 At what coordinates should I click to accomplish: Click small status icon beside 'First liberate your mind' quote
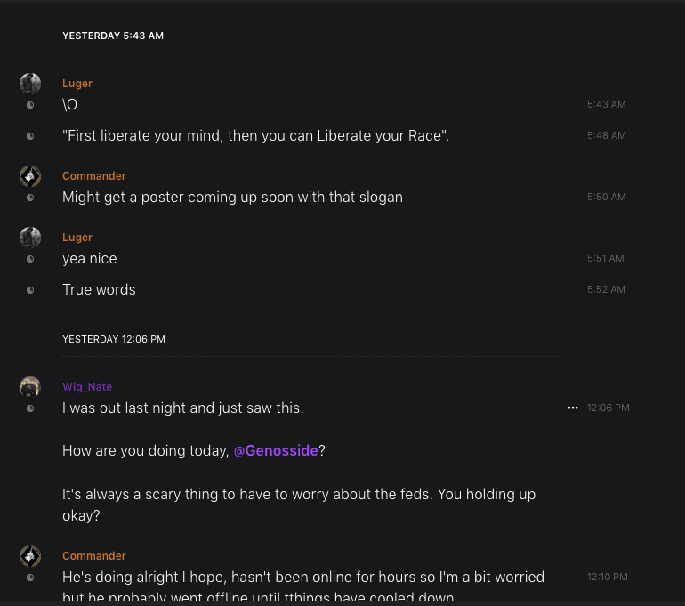coord(30,136)
